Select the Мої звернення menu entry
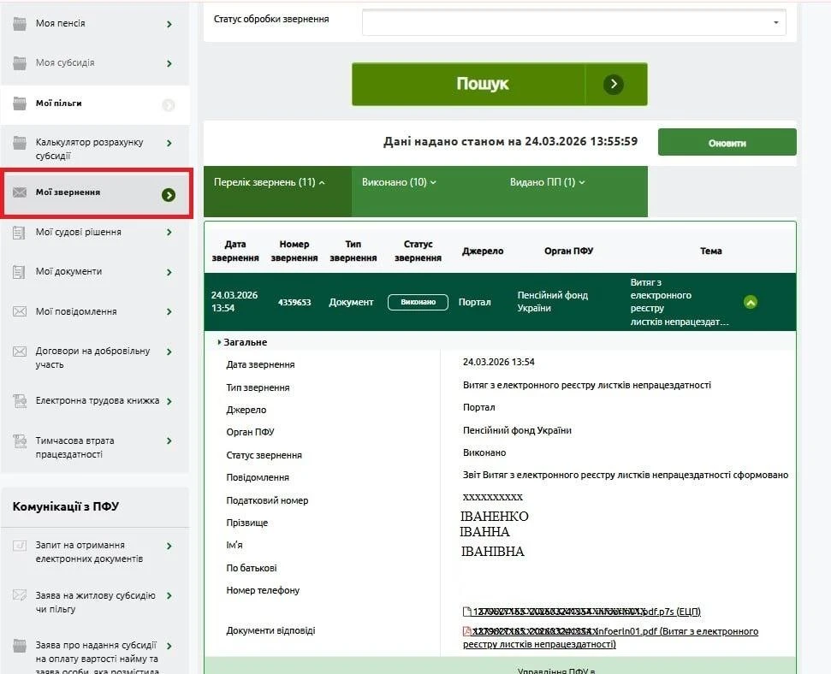This screenshot has width=831, height=674. tap(96, 192)
